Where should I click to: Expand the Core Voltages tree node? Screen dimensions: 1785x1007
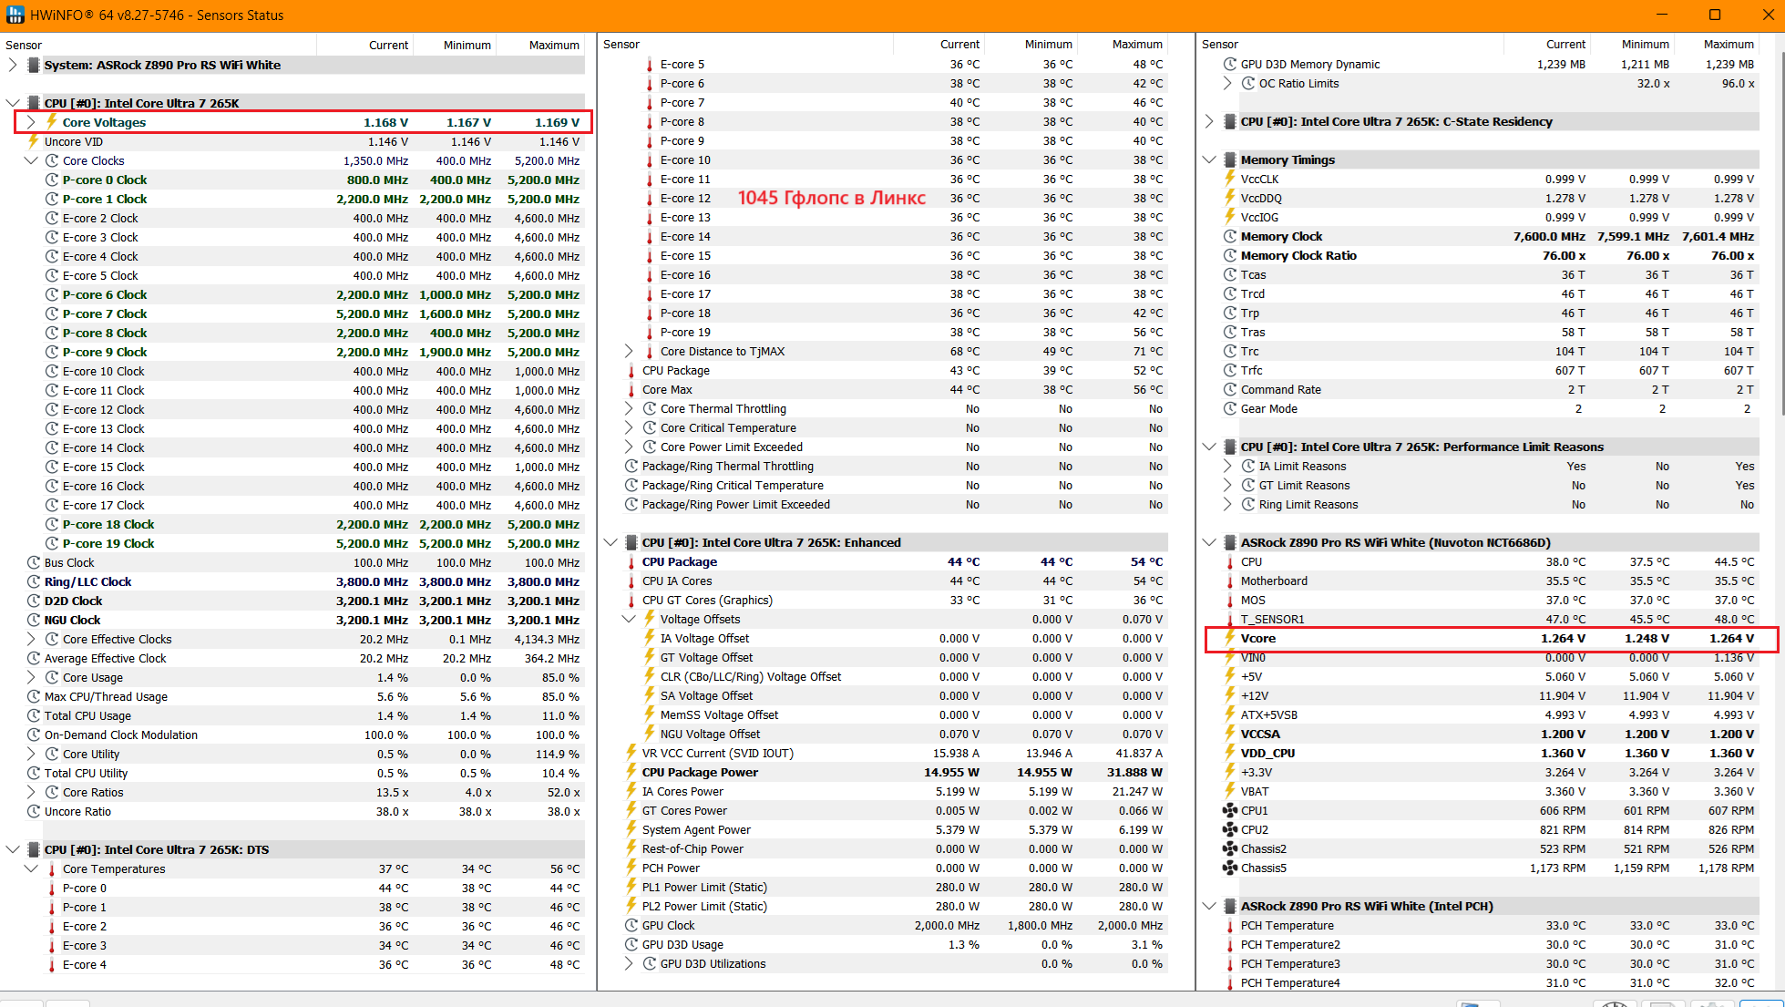[31, 122]
